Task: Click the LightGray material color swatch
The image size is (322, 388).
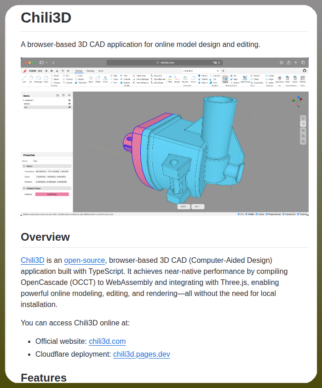Action: pyautogui.click(x=52, y=194)
